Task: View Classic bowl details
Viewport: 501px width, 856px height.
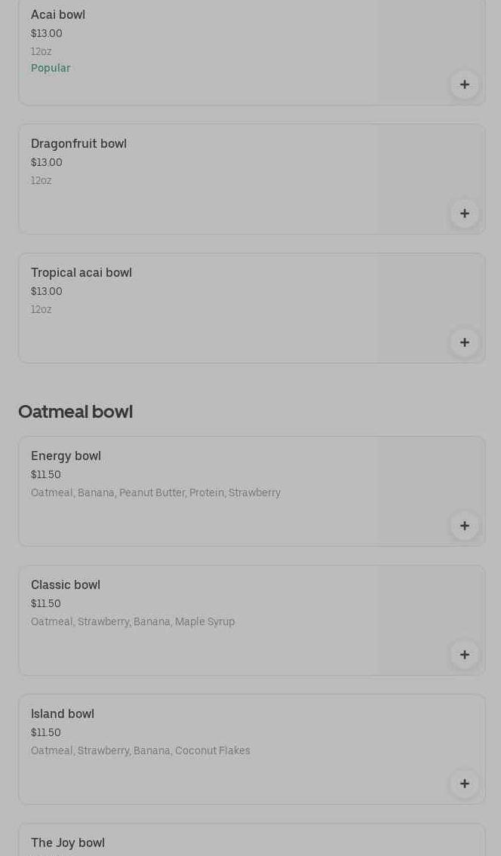Action: click(66, 585)
